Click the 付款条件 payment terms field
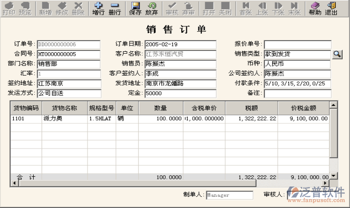 pyautogui.click(x=297, y=83)
